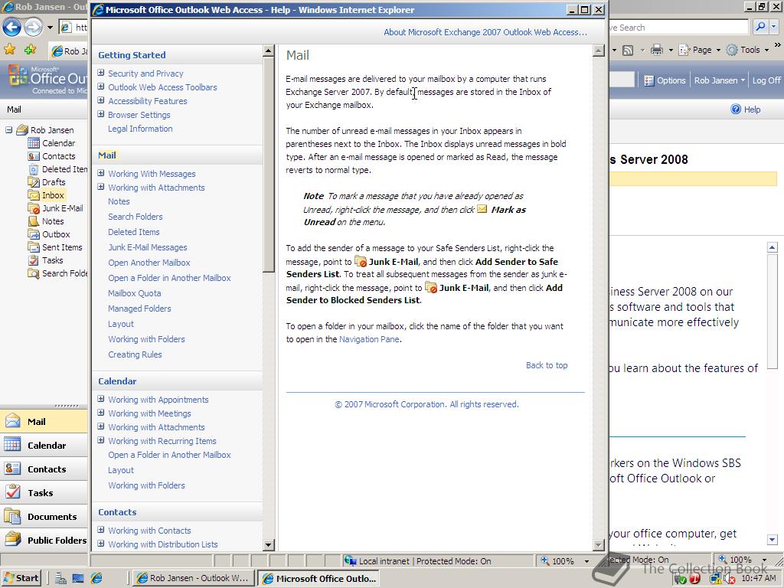This screenshot has height=588, width=784.
Task: Select Getting Started section heading
Action: [x=132, y=55]
